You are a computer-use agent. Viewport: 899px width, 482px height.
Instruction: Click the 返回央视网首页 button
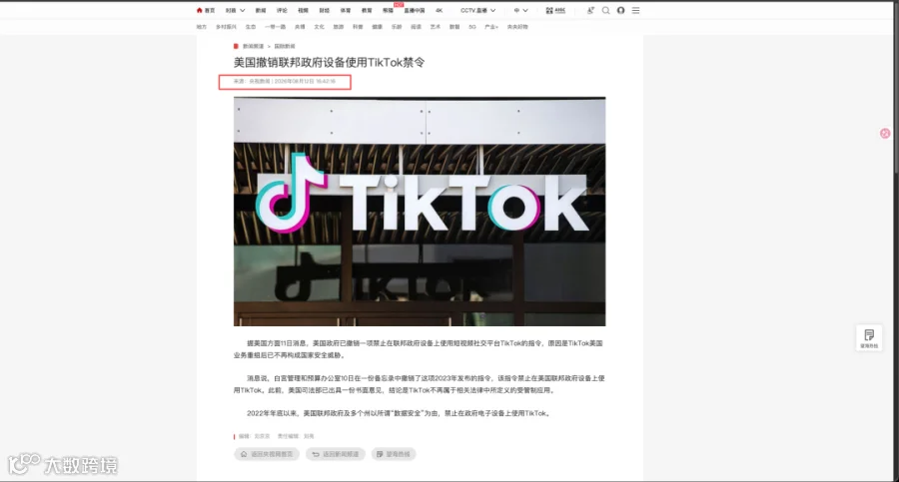[x=267, y=454]
